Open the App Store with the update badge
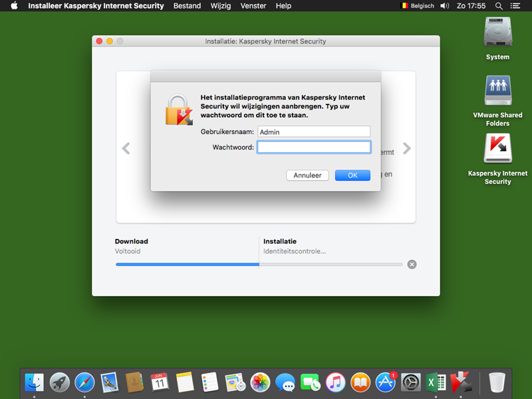The width and height of the screenshot is (532, 399). tap(386, 382)
